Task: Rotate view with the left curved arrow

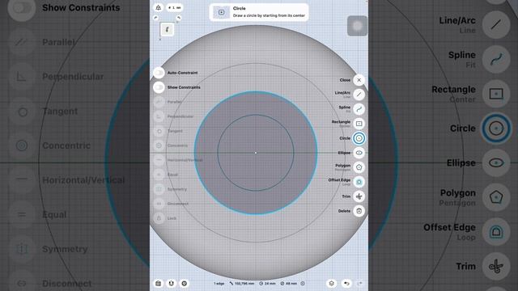Action: pyautogui.click(x=156, y=18)
